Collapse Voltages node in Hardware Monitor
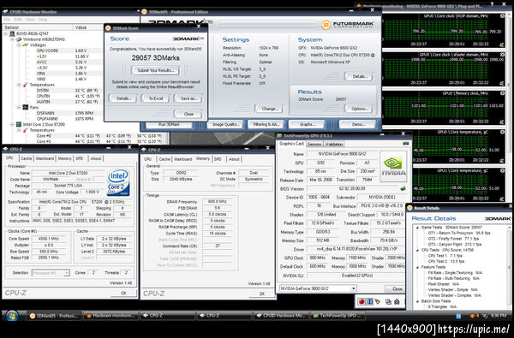 [x=19, y=44]
